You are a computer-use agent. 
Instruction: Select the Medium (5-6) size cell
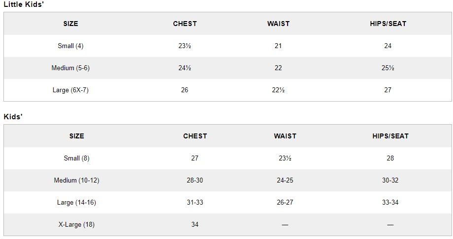pos(70,68)
